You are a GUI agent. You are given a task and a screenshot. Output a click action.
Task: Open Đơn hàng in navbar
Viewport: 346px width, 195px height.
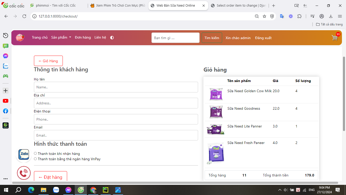[83, 38]
